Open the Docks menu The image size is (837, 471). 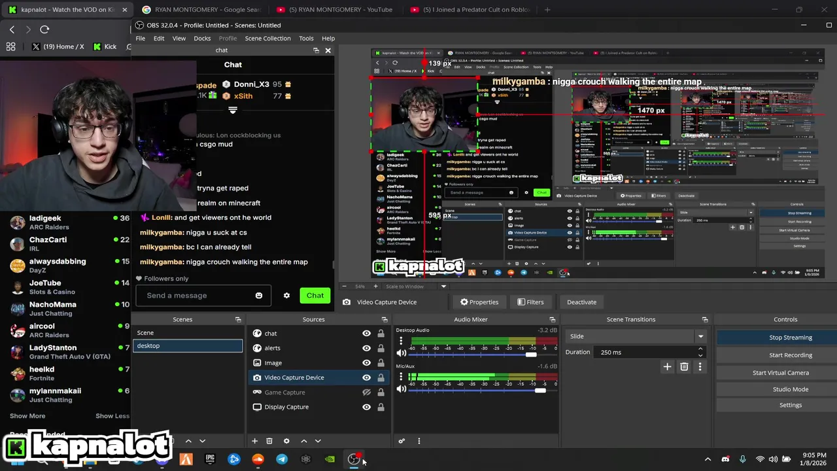pyautogui.click(x=202, y=39)
